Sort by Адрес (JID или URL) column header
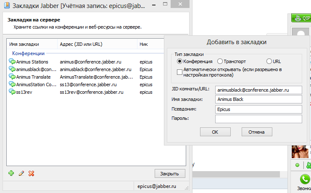This screenshot has width=311, height=193. [x=97, y=44]
